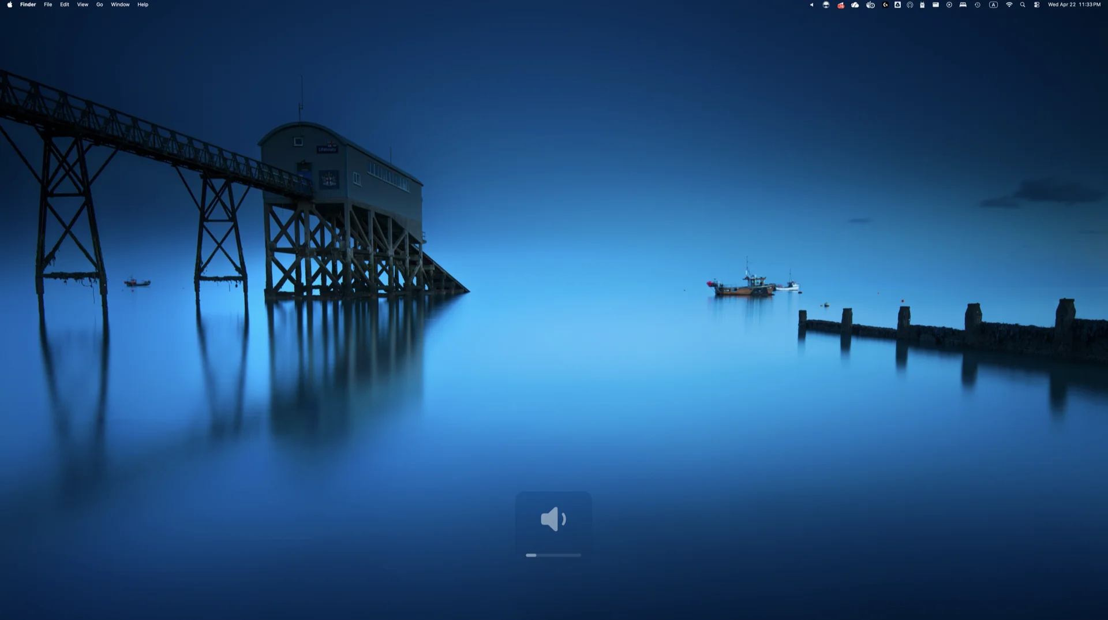Image resolution: width=1108 pixels, height=620 pixels.
Task: Click the keyboard-style menu bar icon
Action: click(x=935, y=5)
